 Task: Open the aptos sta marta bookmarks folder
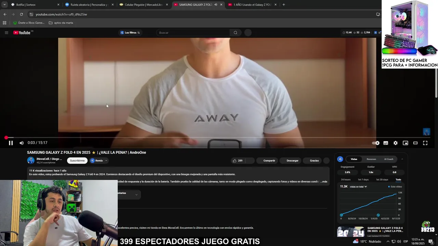[x=61, y=23]
